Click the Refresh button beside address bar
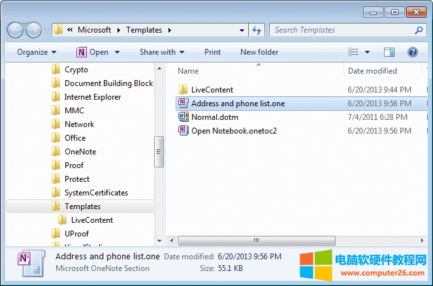This screenshot has height=286, width=433. point(257,30)
